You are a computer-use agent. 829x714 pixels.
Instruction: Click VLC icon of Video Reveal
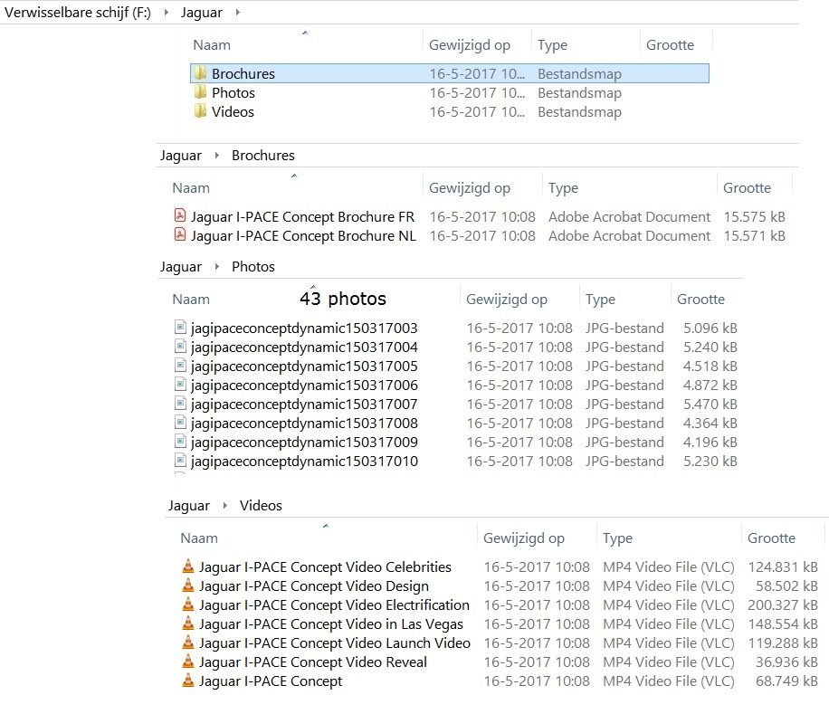coord(187,662)
